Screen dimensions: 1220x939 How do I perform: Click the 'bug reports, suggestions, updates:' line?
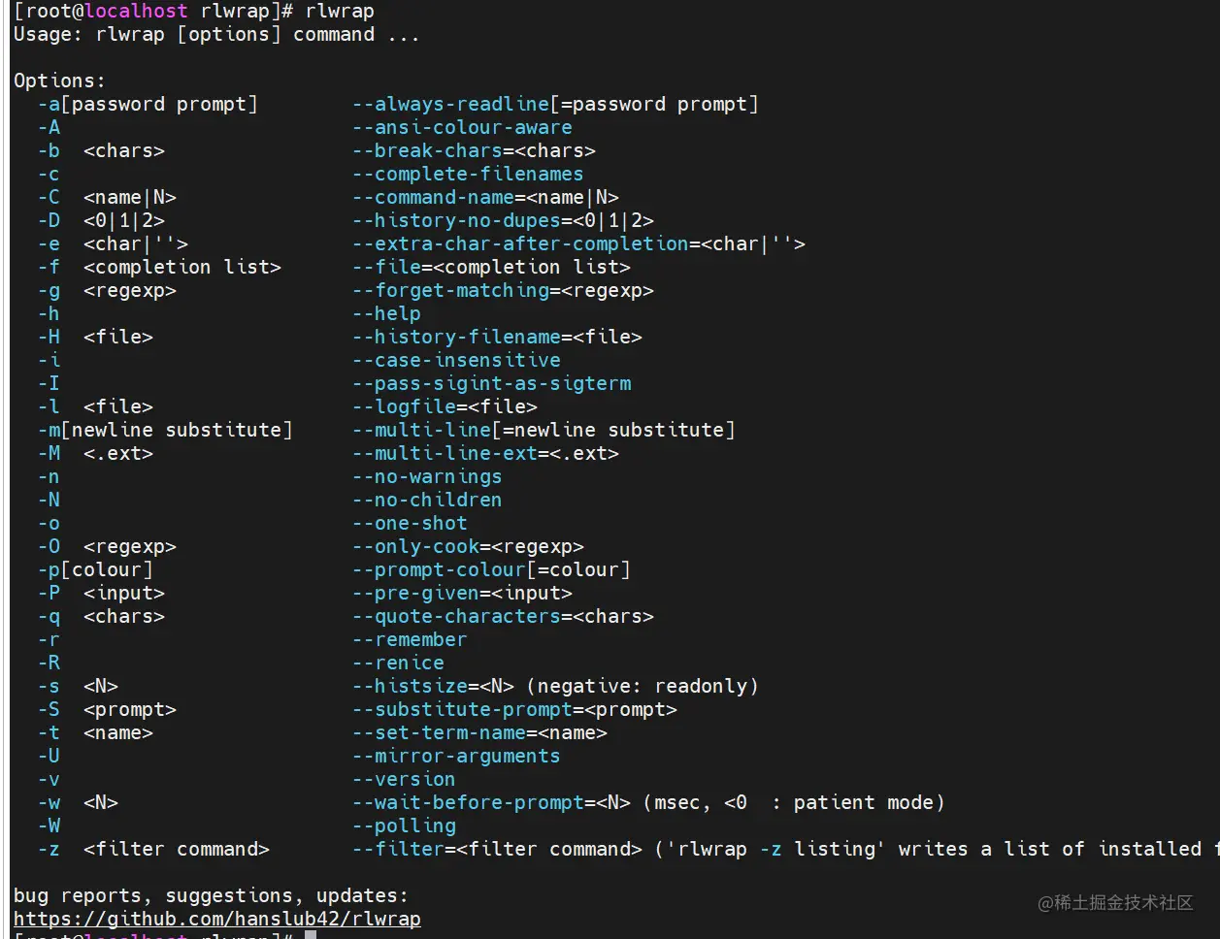(x=211, y=895)
